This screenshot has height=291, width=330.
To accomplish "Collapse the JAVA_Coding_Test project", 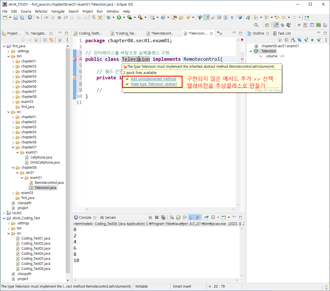I will [x=4, y=218].
